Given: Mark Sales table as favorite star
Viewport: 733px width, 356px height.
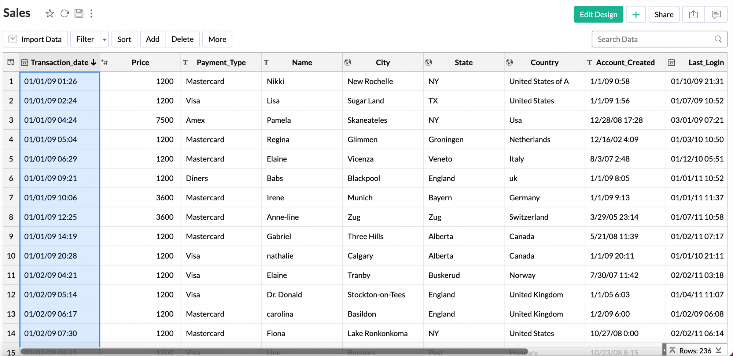Looking at the screenshot, I should coord(50,14).
